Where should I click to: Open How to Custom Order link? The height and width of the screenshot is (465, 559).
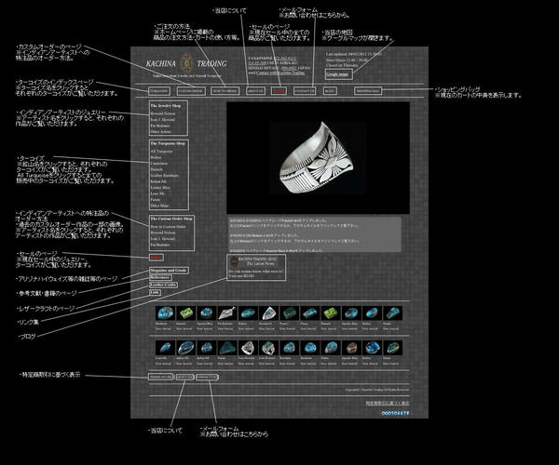(x=168, y=227)
